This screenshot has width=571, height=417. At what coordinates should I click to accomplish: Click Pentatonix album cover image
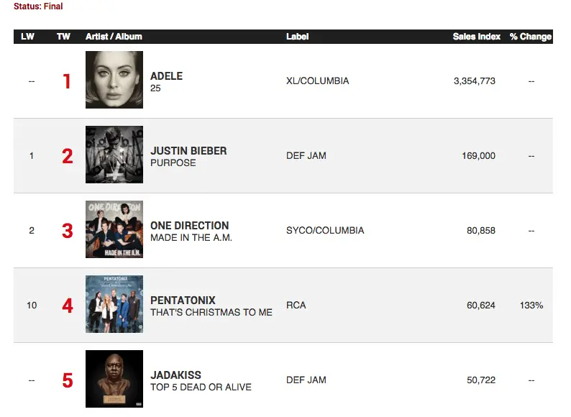point(114,304)
